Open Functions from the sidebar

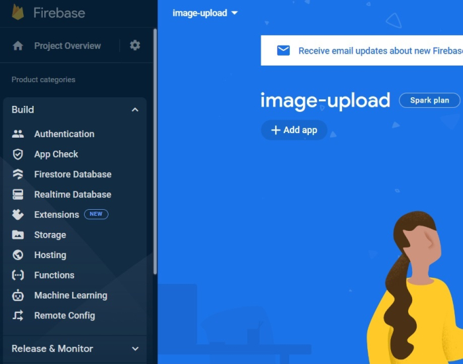(x=54, y=275)
